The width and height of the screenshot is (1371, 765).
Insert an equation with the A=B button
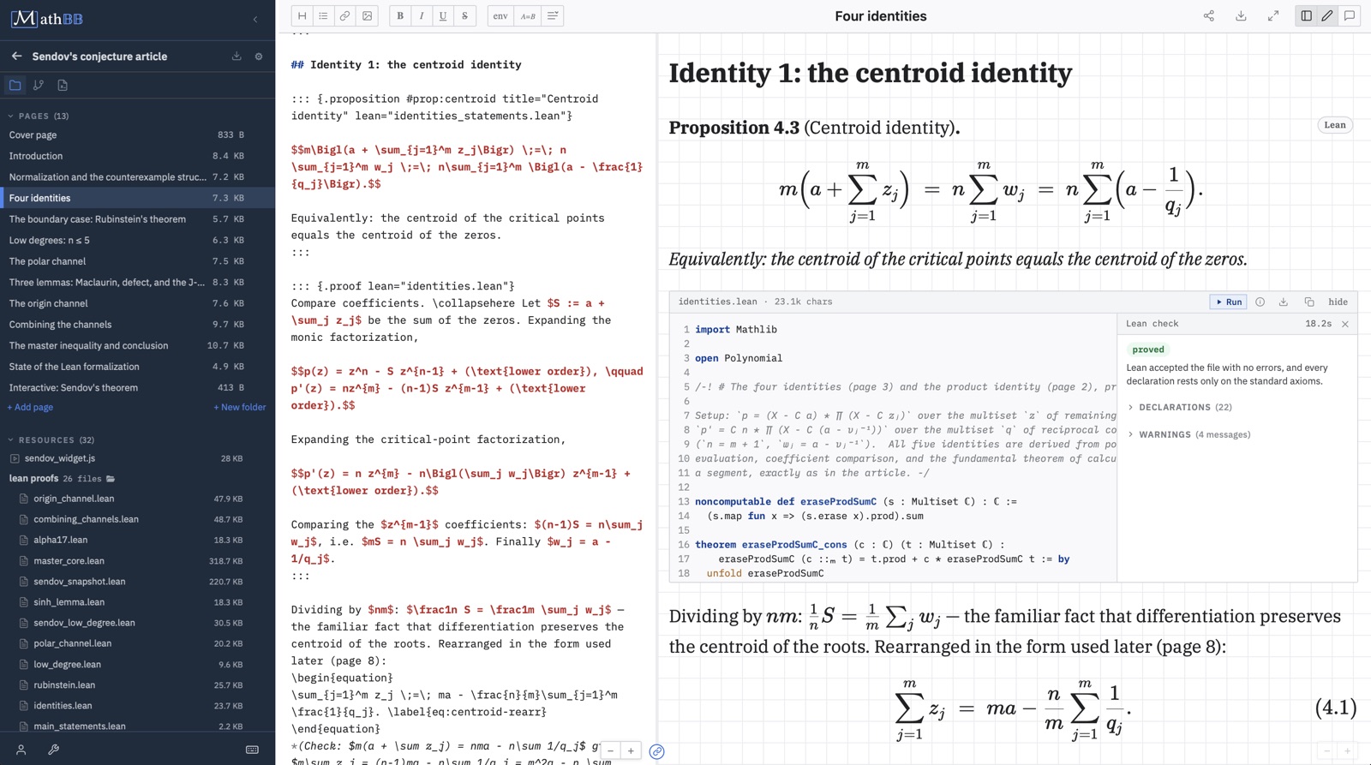click(528, 15)
